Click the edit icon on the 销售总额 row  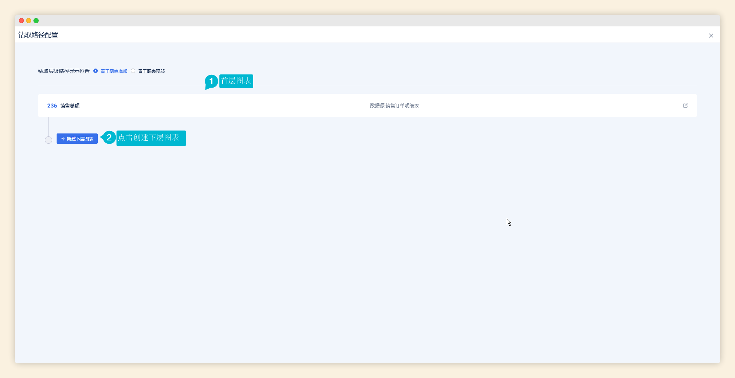(685, 106)
